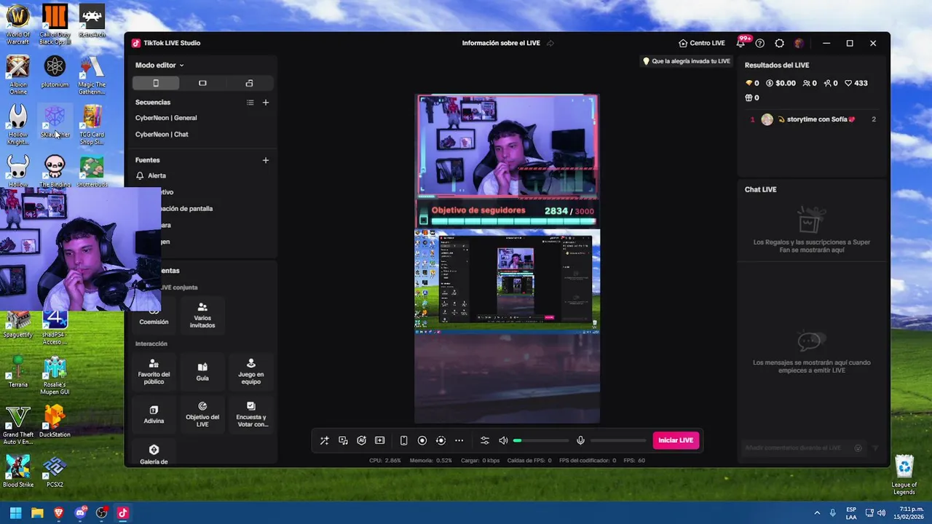Viewport: 932px width, 524px height.
Task: Open Encuesta y Votar tool
Action: point(251,415)
